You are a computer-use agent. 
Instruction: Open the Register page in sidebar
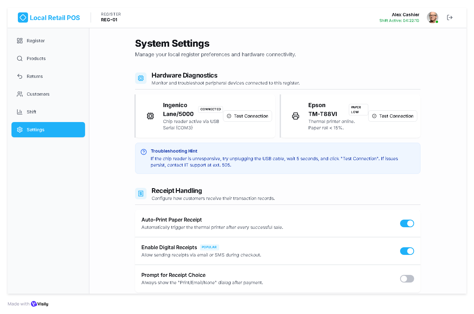pos(36,41)
